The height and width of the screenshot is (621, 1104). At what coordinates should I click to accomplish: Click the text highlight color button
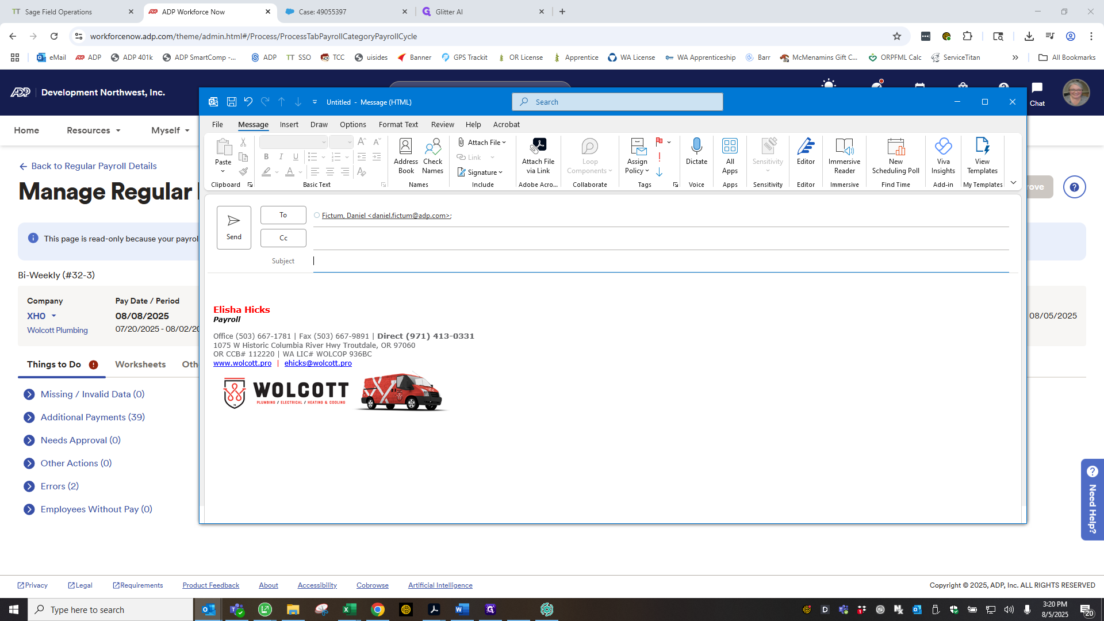click(266, 171)
